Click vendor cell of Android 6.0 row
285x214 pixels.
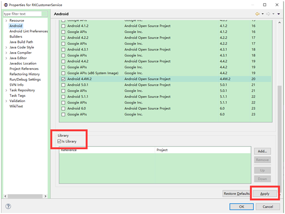148,109
